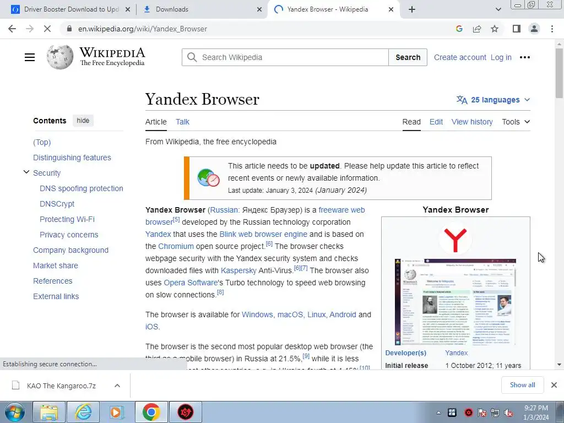Open the browser side panel icon
The image size is (564, 423).
(517, 29)
